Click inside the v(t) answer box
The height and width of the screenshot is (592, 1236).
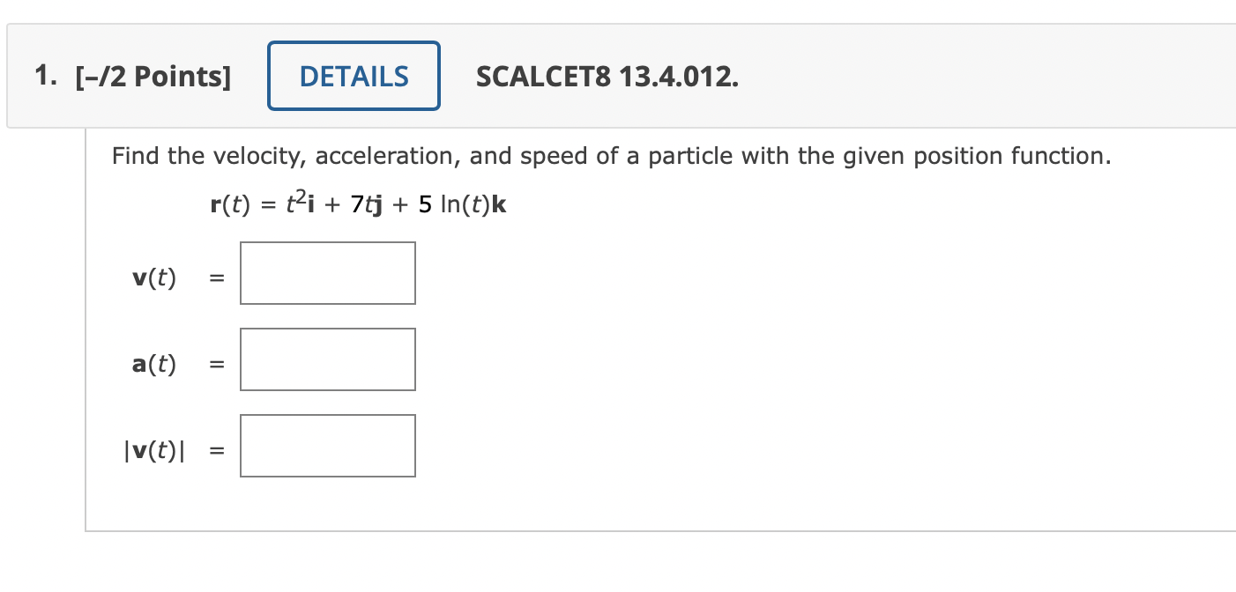tap(327, 273)
